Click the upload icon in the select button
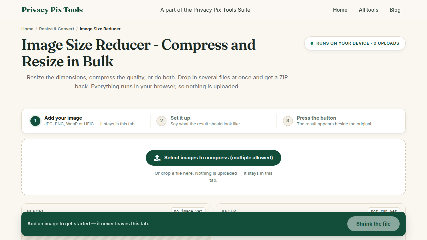Screen dimensions: 427x240 [x=157, y=158]
